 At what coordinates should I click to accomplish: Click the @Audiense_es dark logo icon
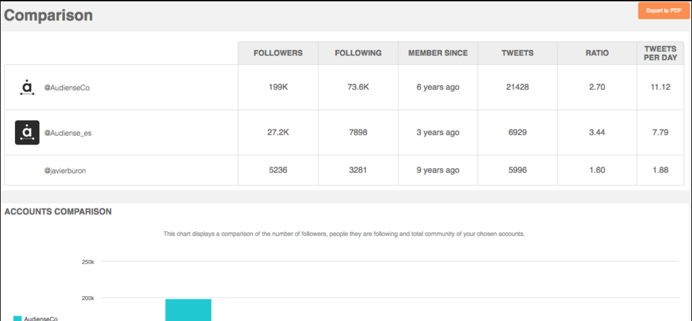coord(27,132)
